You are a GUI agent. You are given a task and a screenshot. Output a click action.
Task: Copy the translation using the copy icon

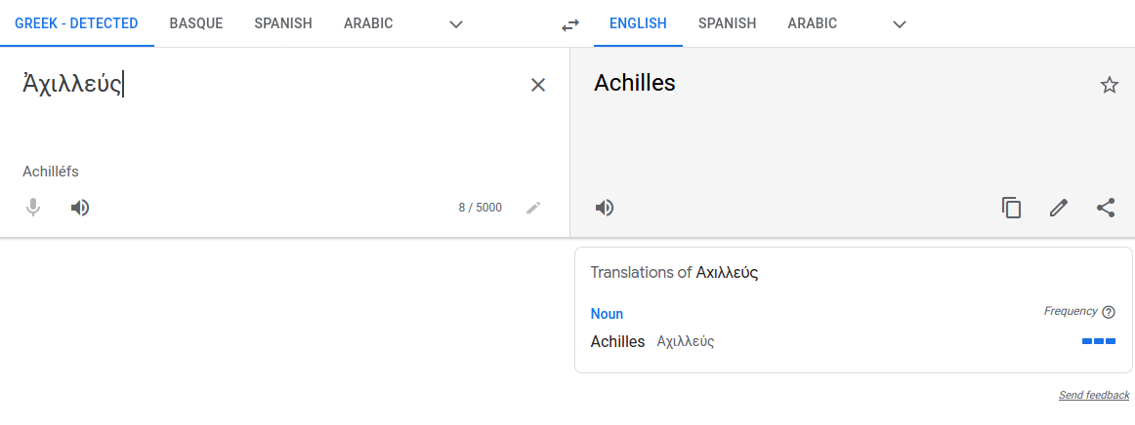tap(1011, 208)
